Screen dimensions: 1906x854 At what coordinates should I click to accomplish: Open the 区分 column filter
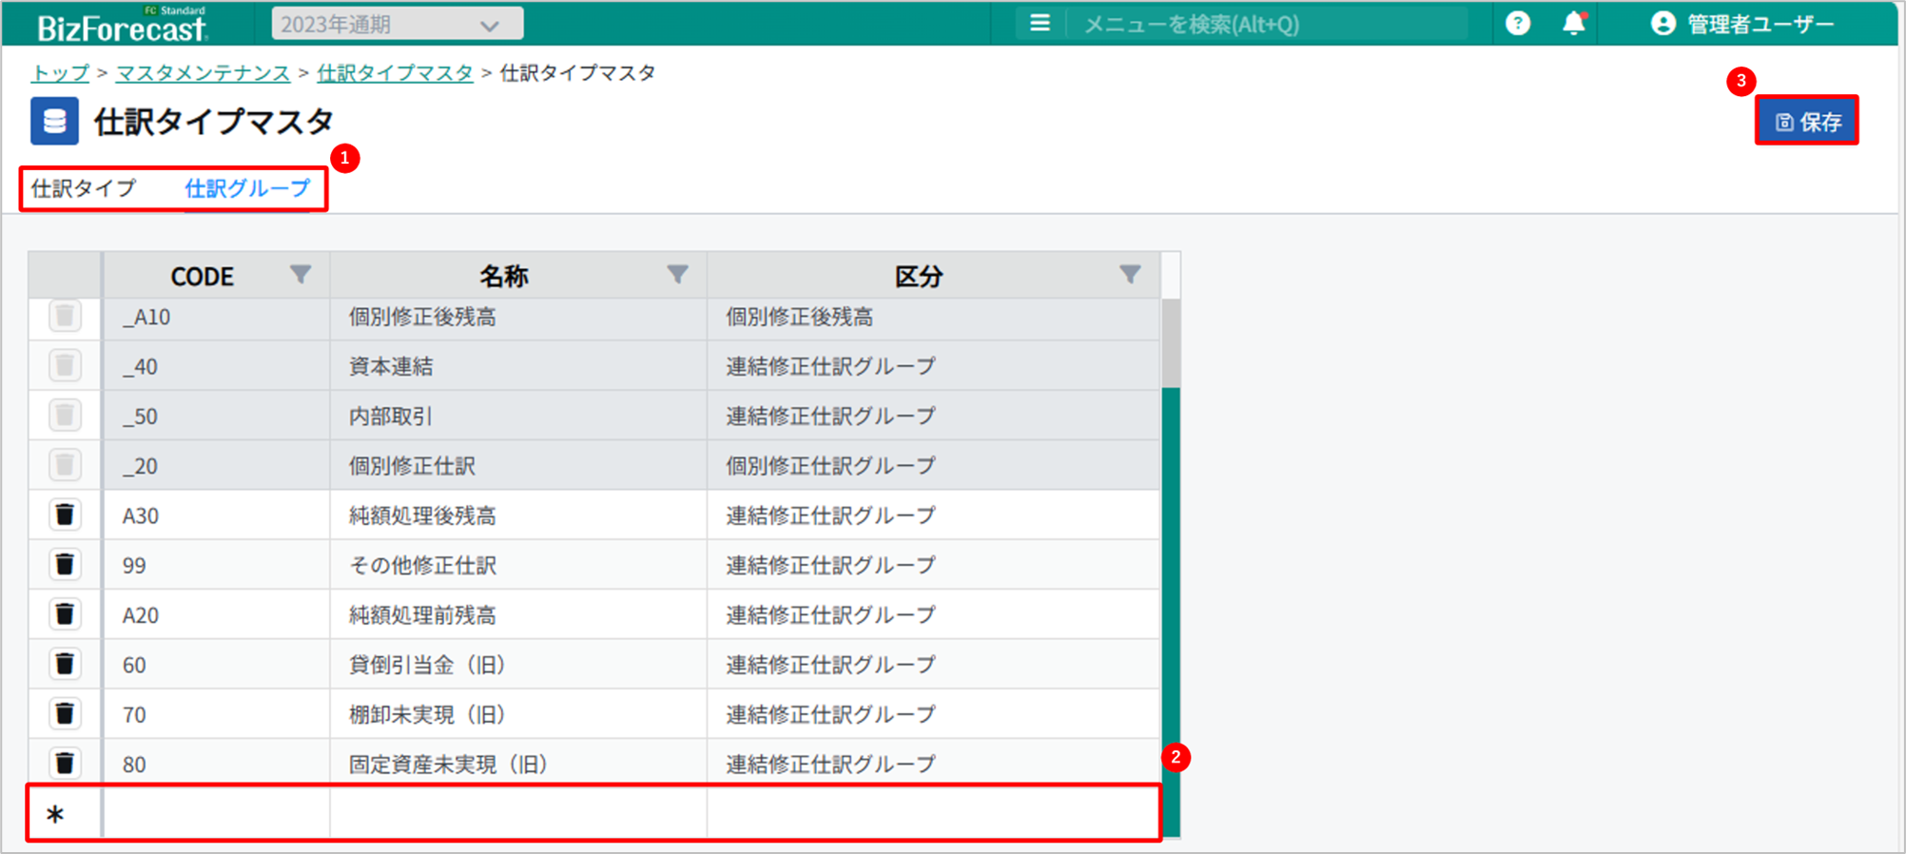1130,275
